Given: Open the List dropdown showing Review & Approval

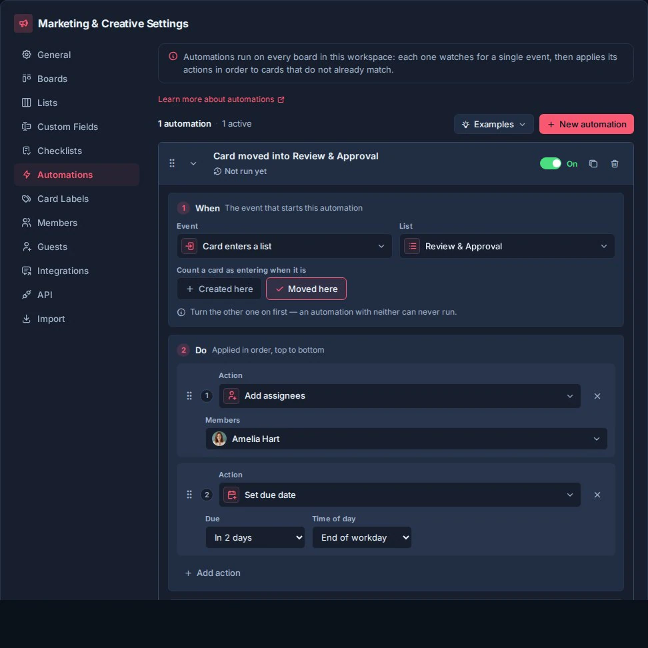Looking at the screenshot, I should pyautogui.click(x=507, y=246).
